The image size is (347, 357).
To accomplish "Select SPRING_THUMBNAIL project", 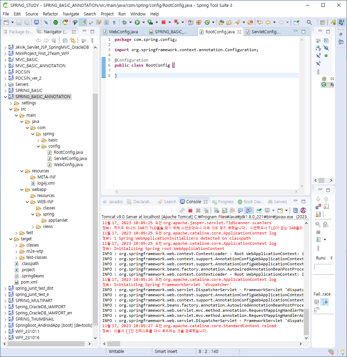I will click(x=35, y=319).
